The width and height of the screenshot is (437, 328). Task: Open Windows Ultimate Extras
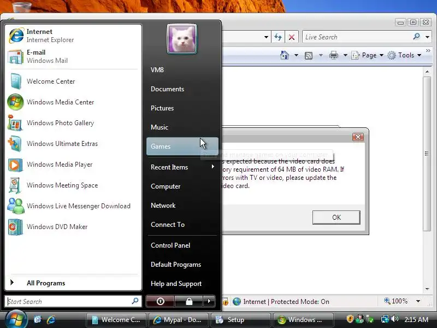(x=73, y=144)
